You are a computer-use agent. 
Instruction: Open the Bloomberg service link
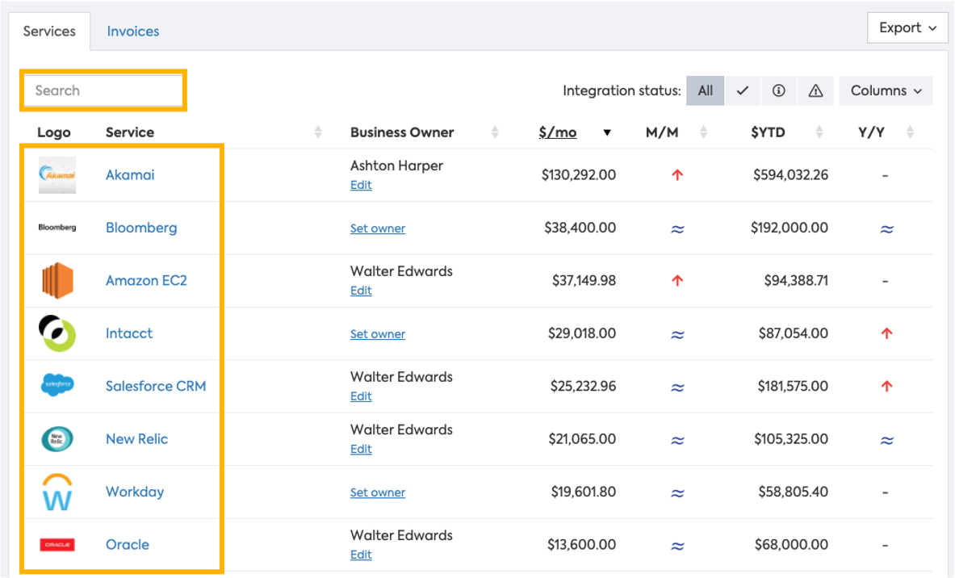141,228
